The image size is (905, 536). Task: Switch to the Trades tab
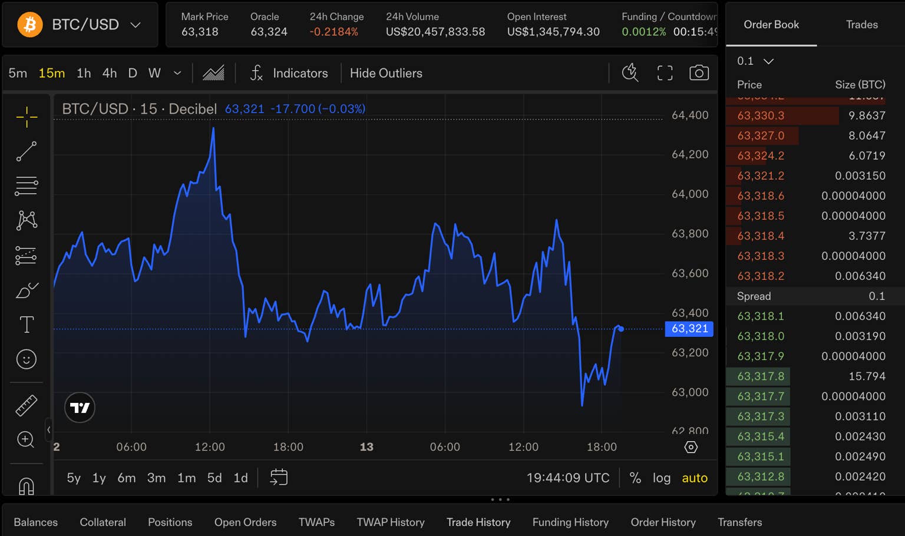(x=861, y=25)
